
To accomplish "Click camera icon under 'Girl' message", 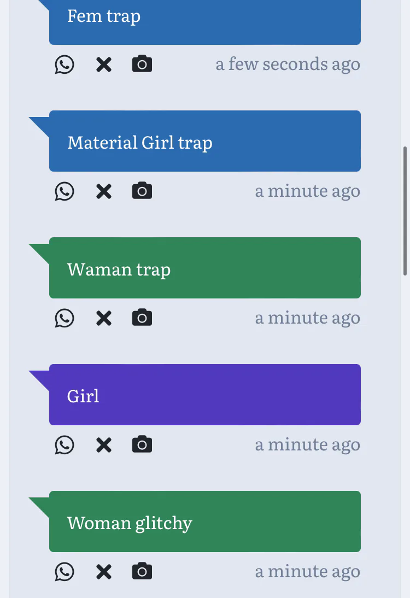I will tap(142, 445).
